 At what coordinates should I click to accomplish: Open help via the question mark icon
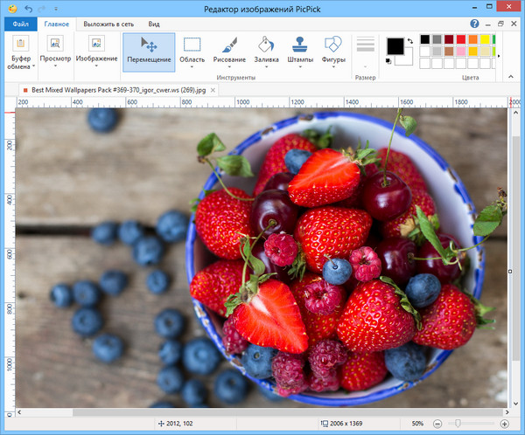(x=475, y=24)
